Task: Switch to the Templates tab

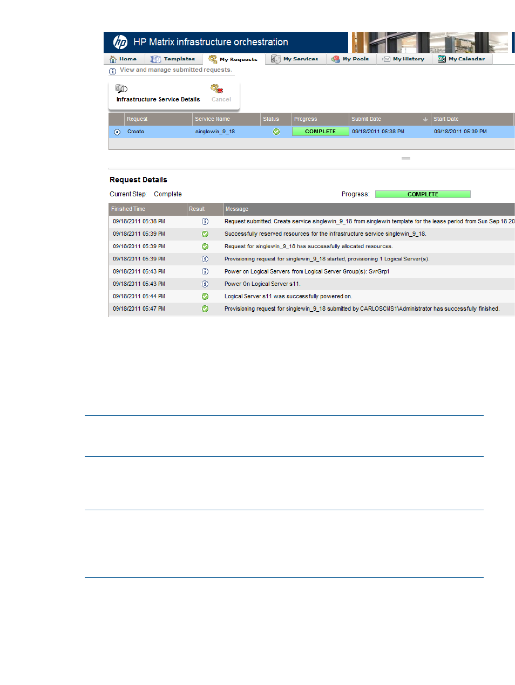Action: pos(173,59)
